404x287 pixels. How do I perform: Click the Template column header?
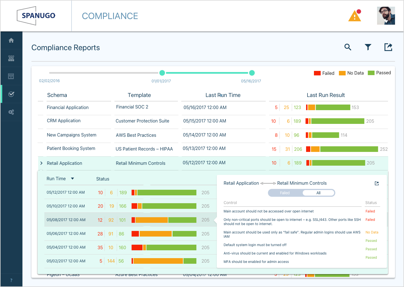(x=139, y=95)
